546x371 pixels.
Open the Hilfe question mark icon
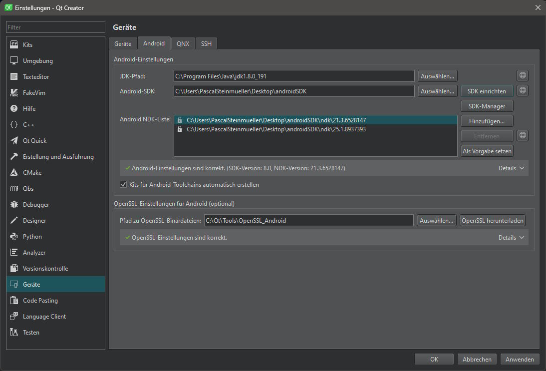(14, 109)
